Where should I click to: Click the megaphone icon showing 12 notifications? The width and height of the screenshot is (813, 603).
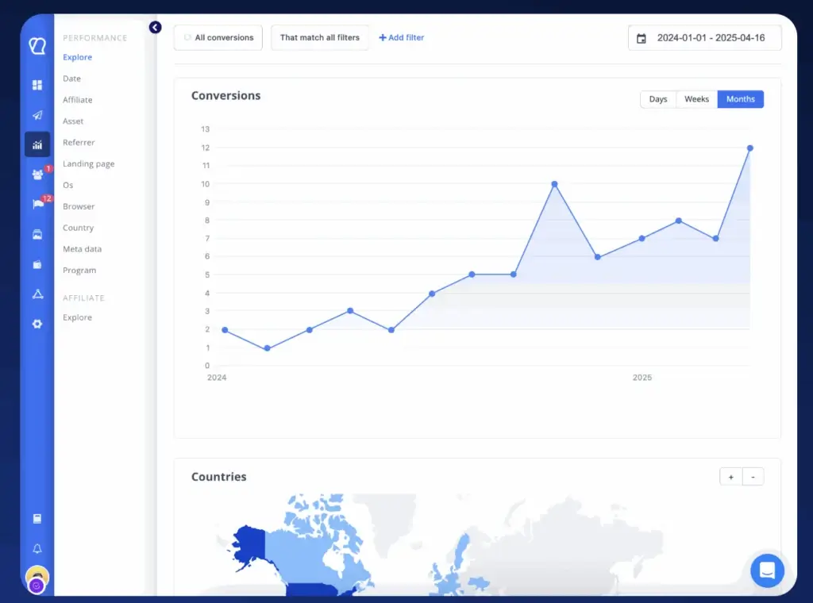[36, 205]
